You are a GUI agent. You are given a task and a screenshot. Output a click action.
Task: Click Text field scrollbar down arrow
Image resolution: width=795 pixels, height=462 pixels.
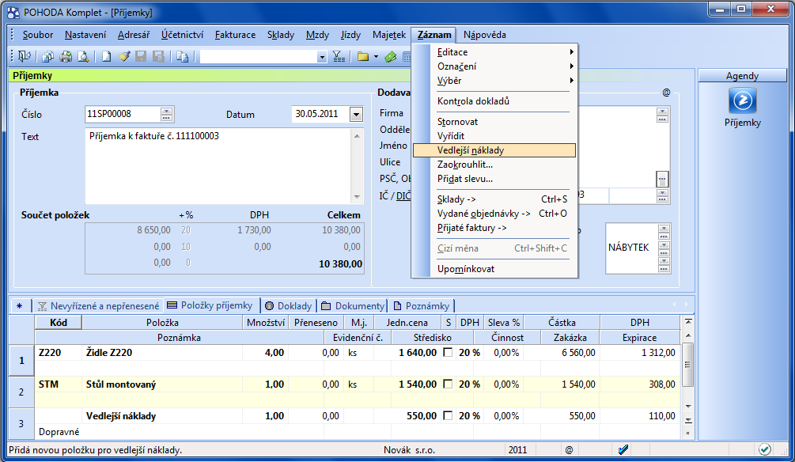pyautogui.click(x=357, y=197)
